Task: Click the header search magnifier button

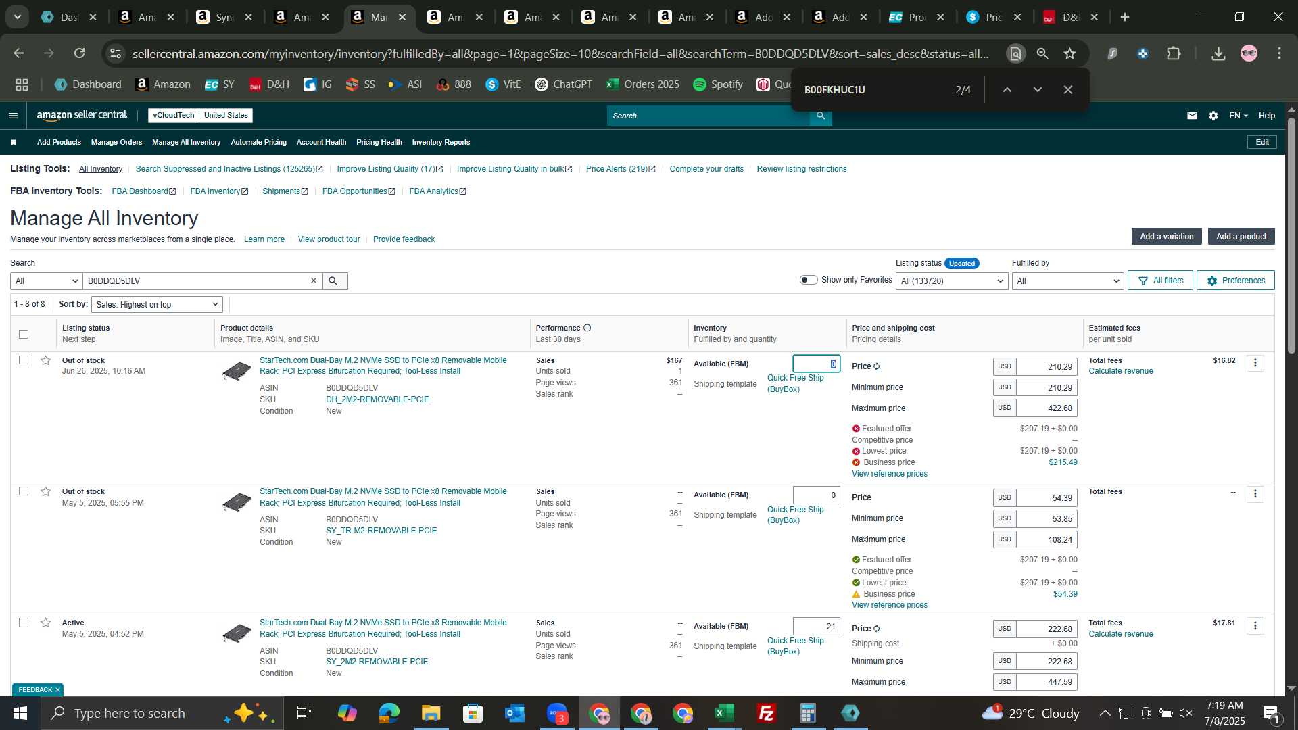Action: (x=821, y=116)
